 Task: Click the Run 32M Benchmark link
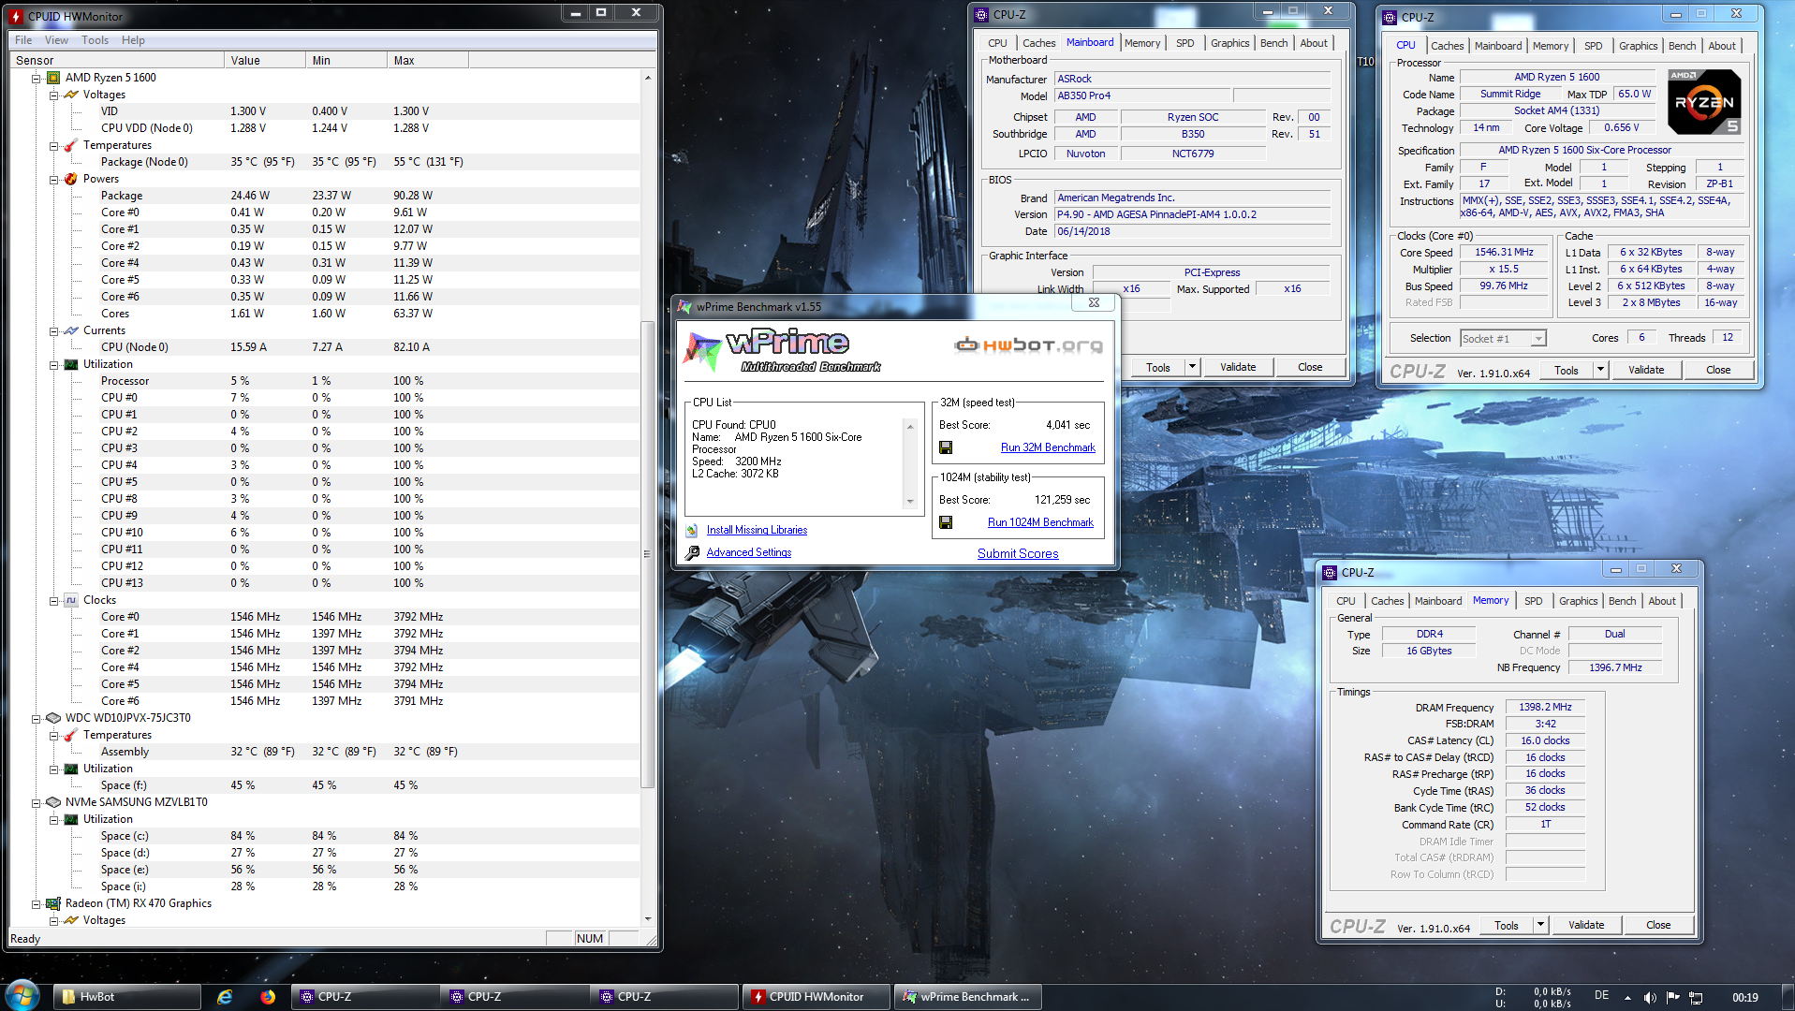(x=1048, y=447)
